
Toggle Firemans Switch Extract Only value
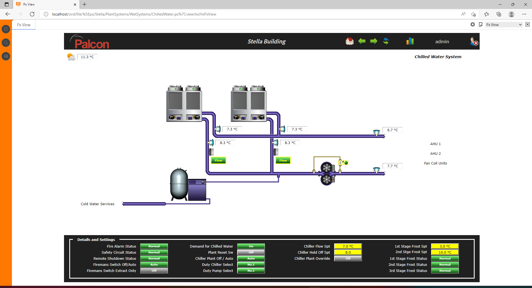(154, 271)
